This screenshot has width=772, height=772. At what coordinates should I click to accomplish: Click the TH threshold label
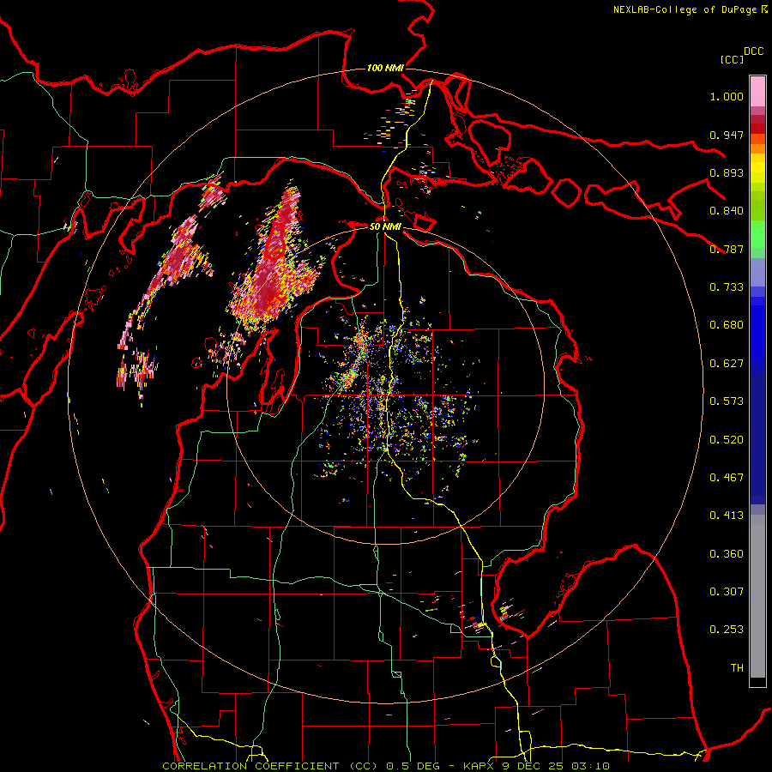click(x=737, y=668)
